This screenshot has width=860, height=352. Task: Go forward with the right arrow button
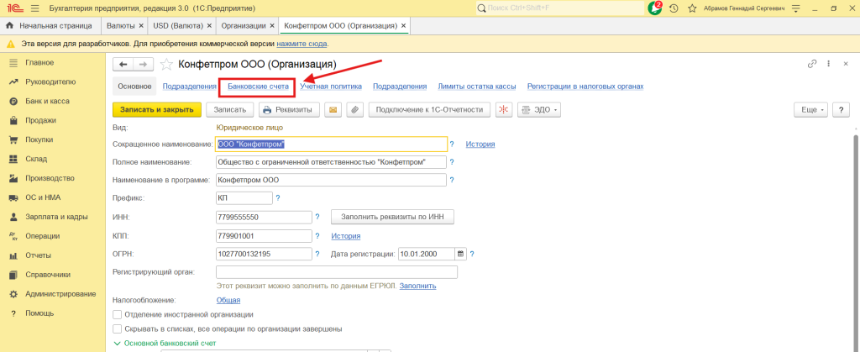point(143,64)
